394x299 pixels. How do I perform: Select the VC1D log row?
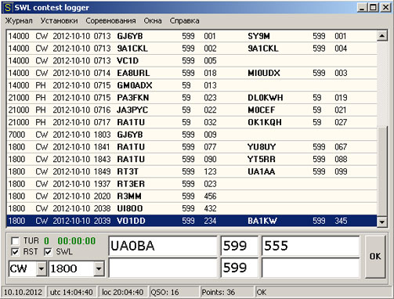[x=192, y=60]
